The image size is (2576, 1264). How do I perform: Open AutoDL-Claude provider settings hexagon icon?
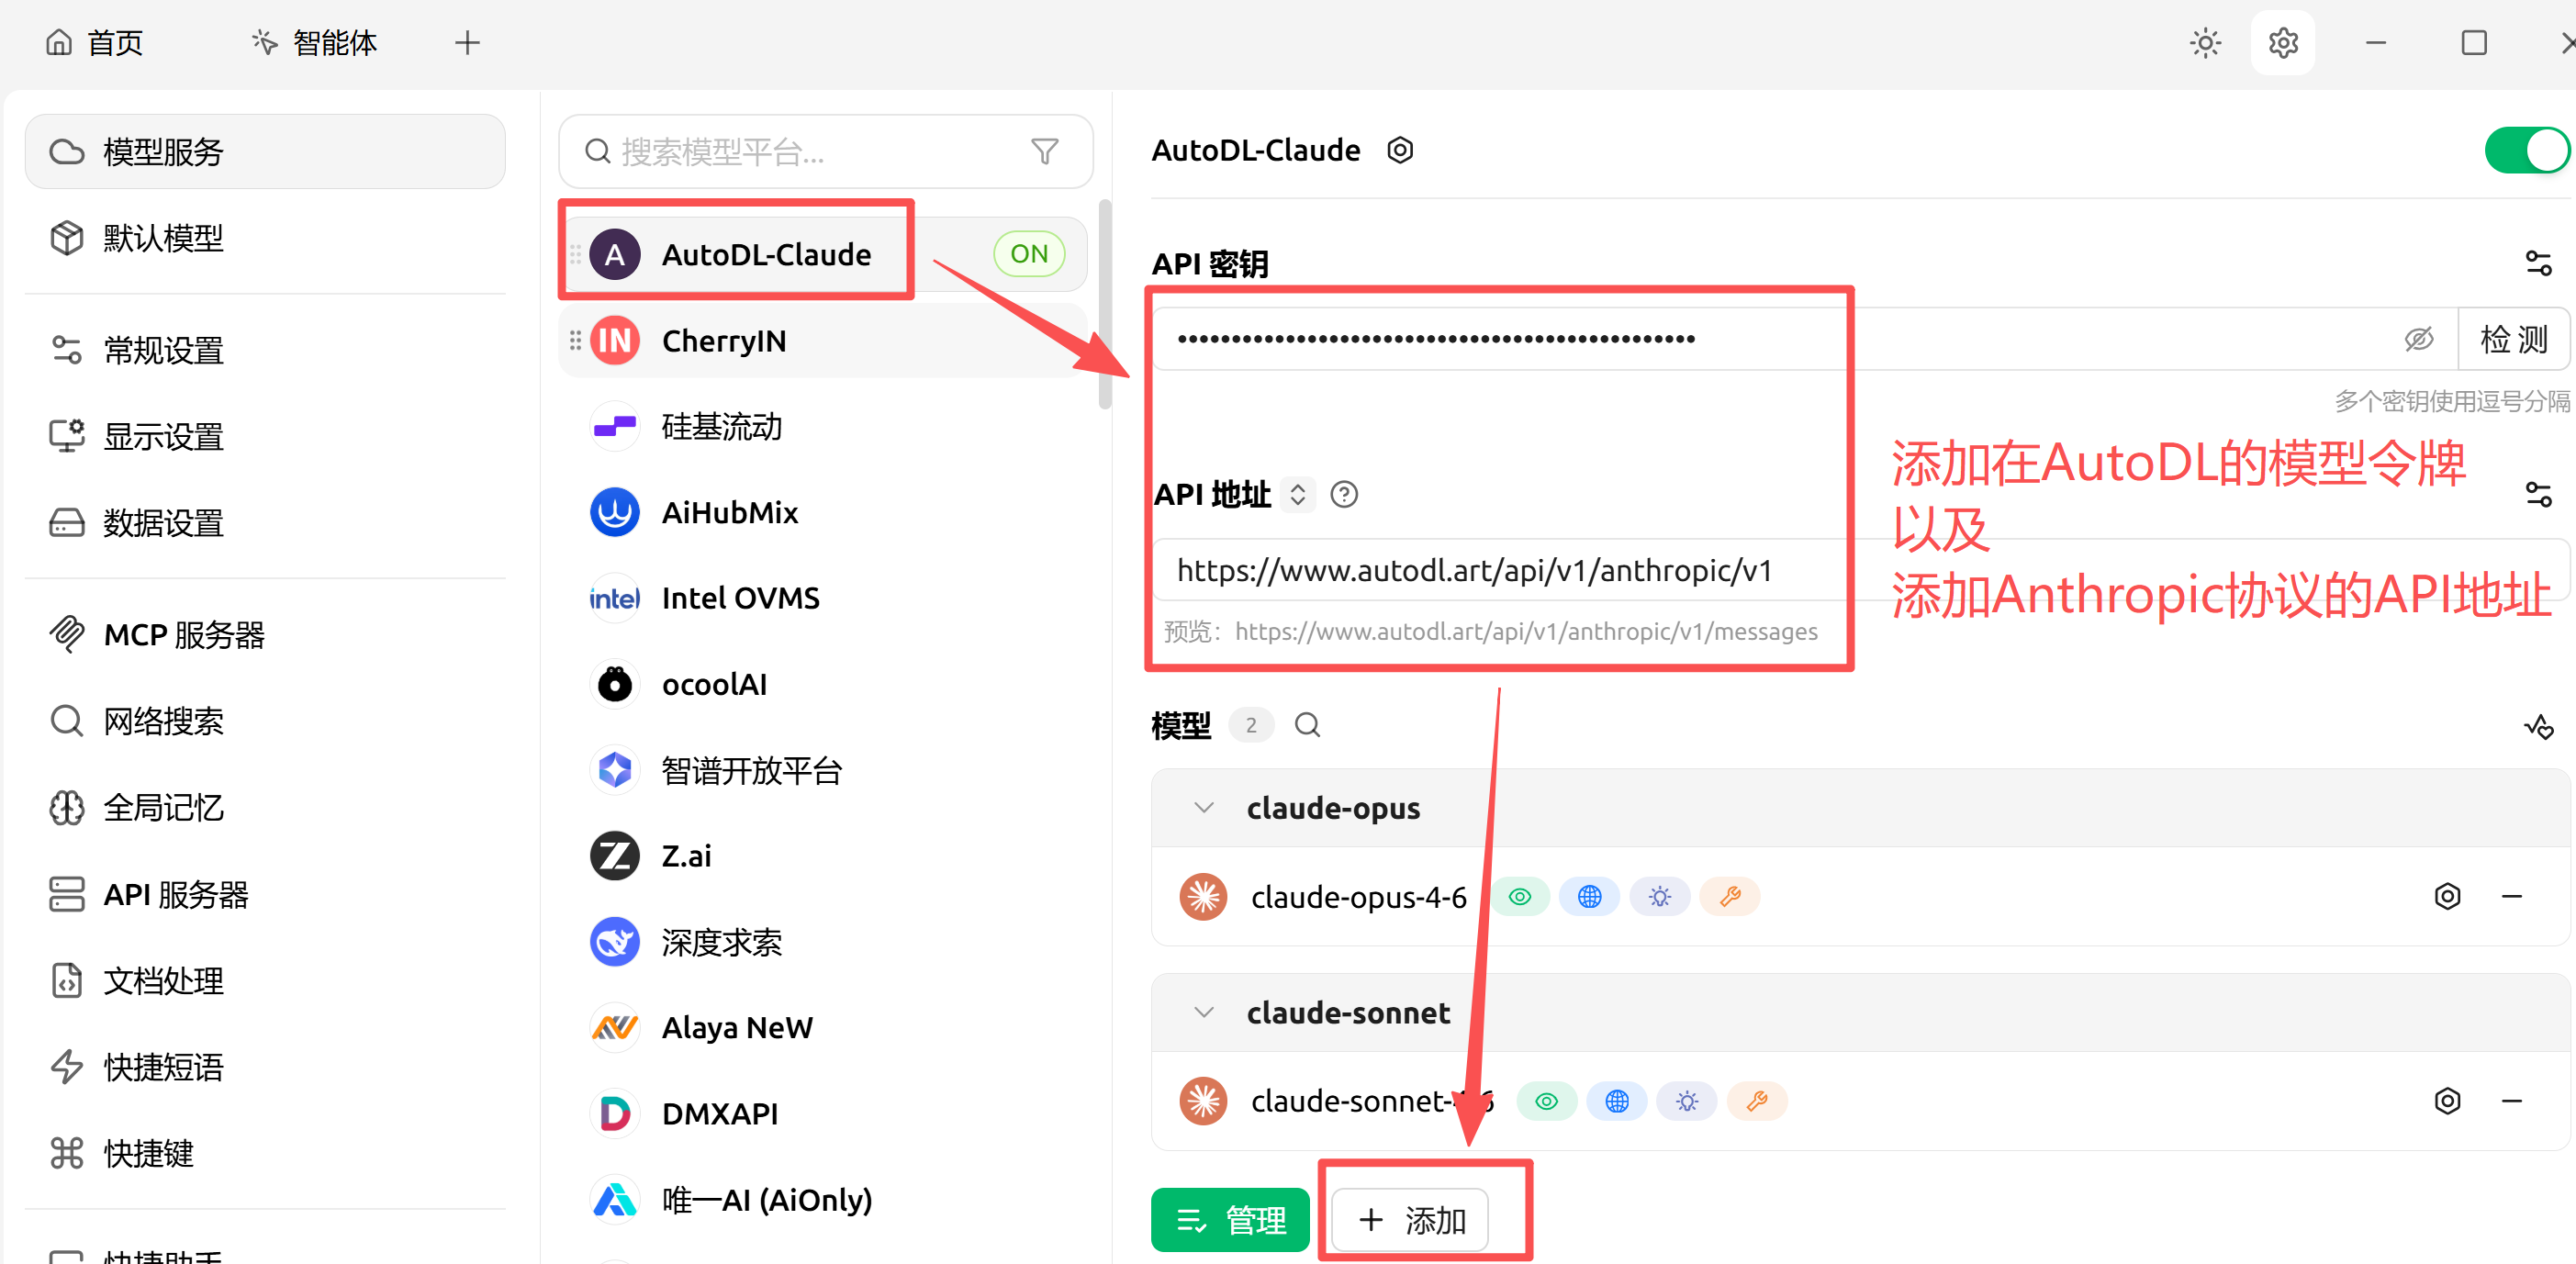point(1399,150)
